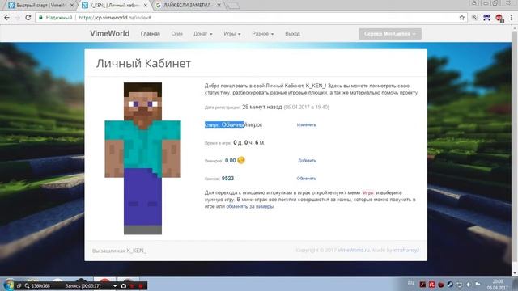518x291 pixels.
Task: Click the '28 минут назад' registration text
Action: (262, 107)
